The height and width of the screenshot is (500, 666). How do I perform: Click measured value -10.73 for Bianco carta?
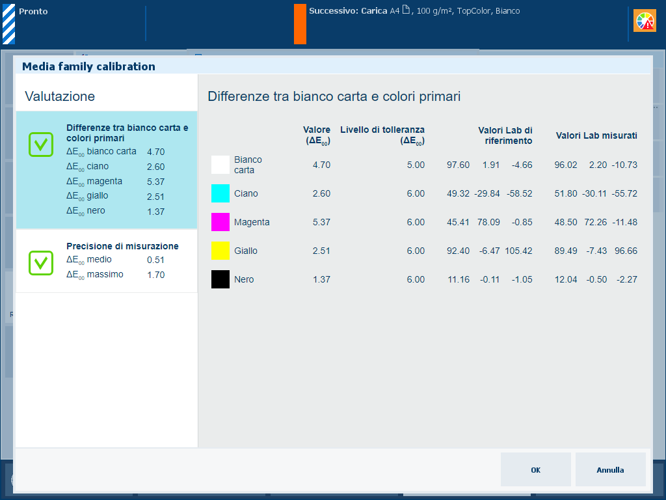tap(625, 165)
